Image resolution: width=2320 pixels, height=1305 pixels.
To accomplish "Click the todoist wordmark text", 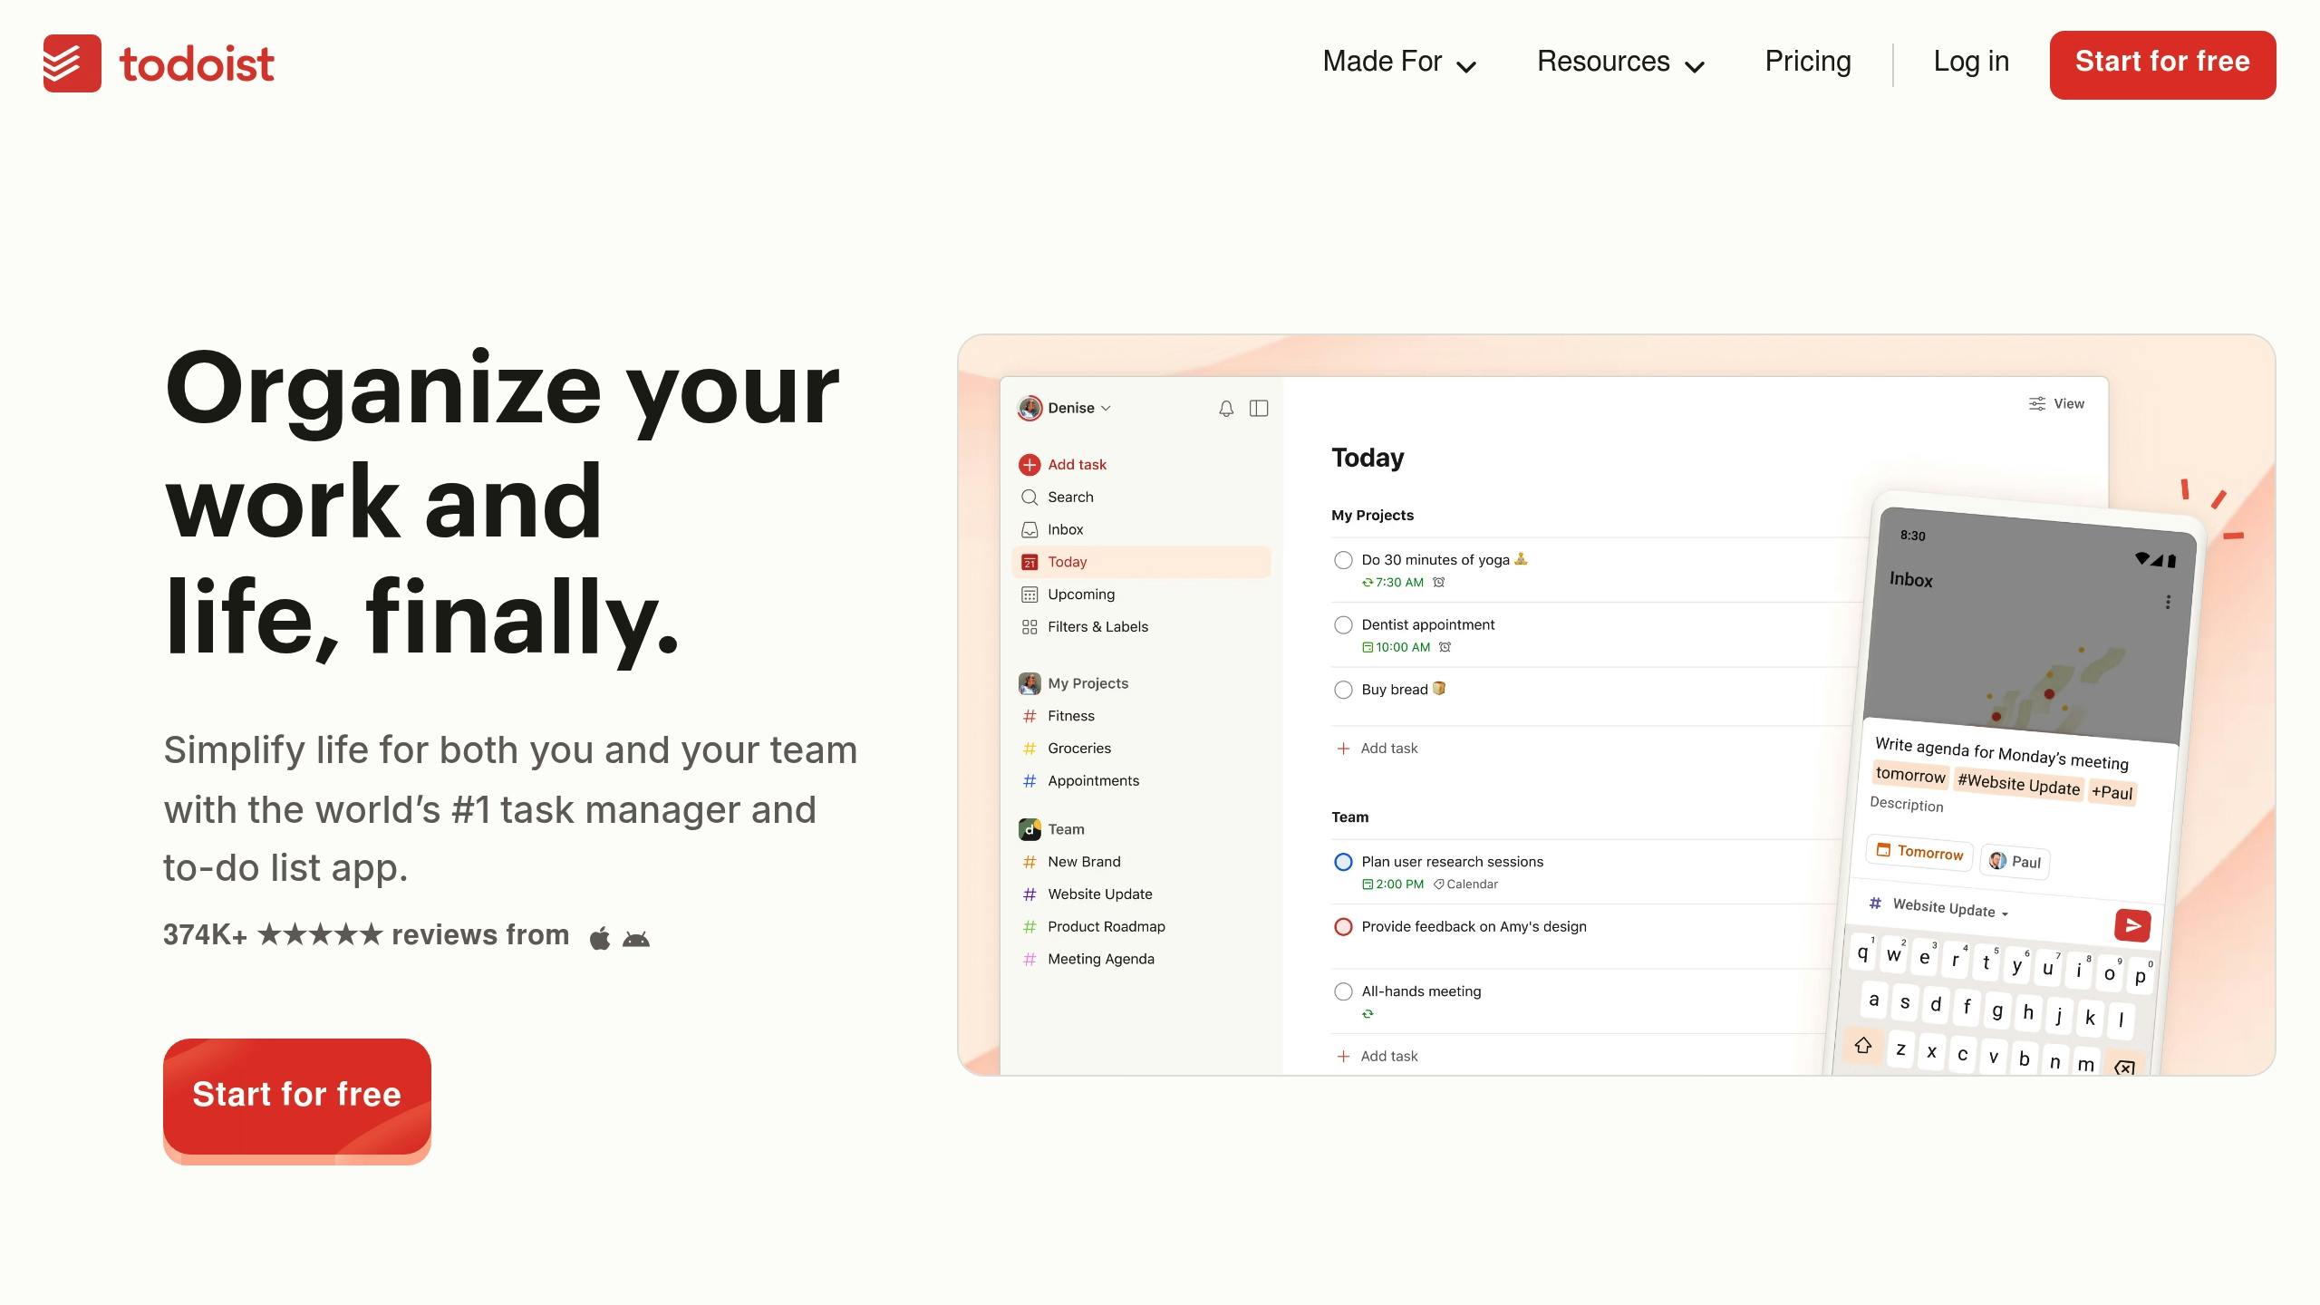I will tap(197, 64).
